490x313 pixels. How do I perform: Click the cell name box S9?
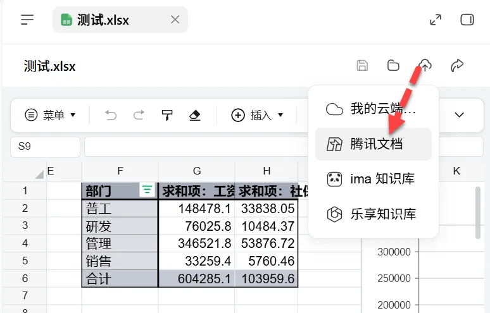coord(46,147)
